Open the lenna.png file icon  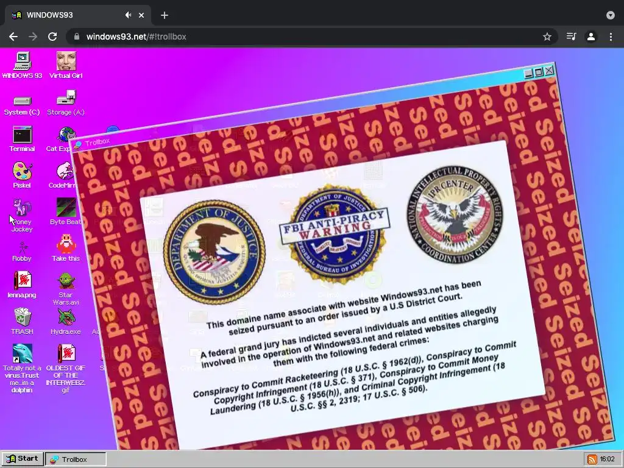point(23,285)
